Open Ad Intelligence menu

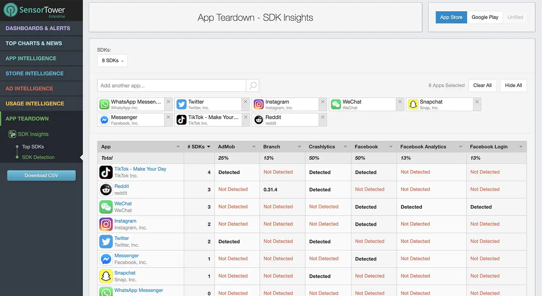41,89
